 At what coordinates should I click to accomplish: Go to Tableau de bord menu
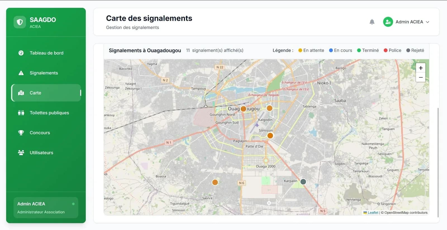tap(46, 53)
